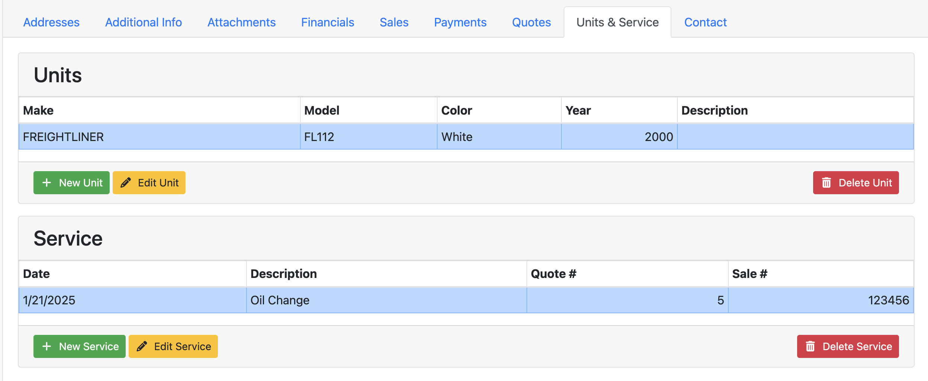Click the pencil icon on Edit Service button

(142, 346)
